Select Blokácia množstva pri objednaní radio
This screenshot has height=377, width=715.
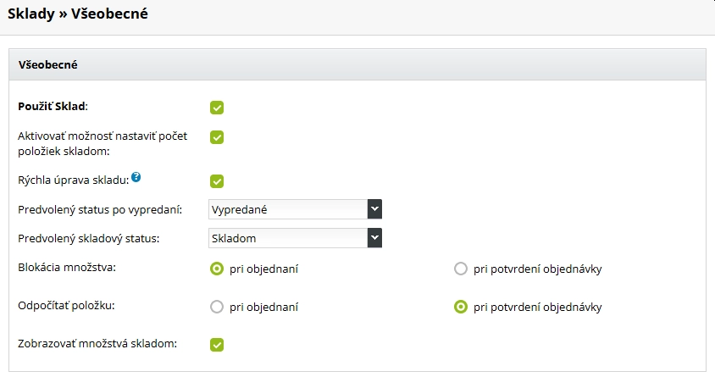tap(217, 269)
